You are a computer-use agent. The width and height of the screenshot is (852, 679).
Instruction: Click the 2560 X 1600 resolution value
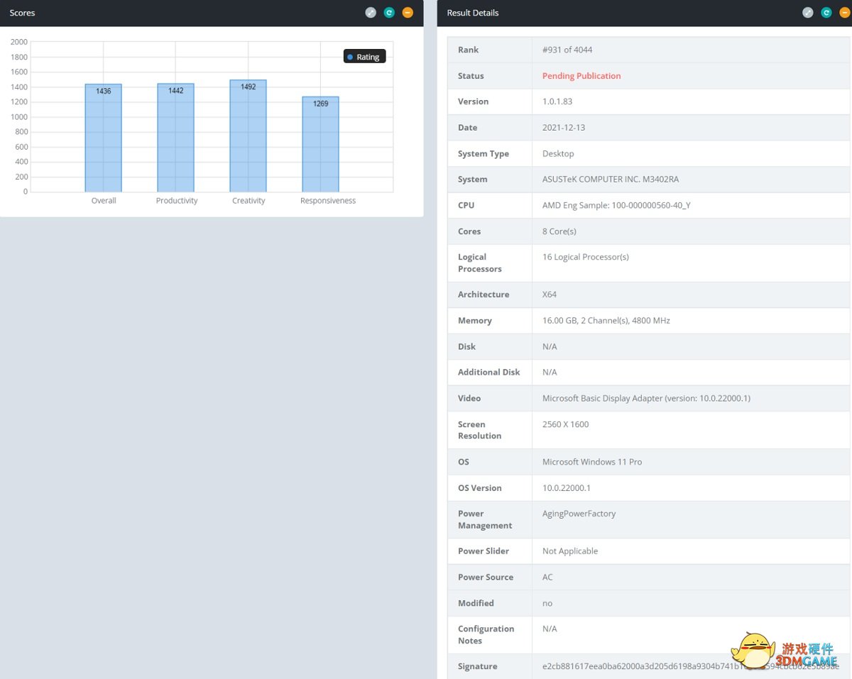point(566,424)
